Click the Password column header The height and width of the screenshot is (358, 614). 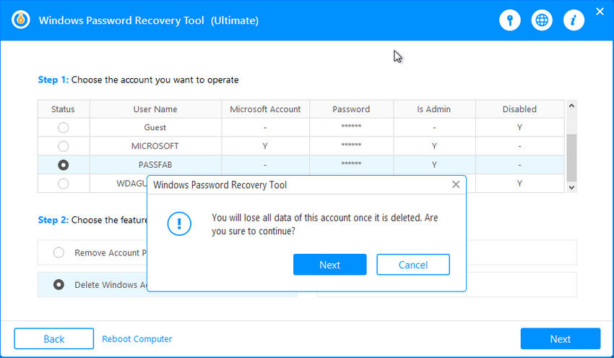351,109
